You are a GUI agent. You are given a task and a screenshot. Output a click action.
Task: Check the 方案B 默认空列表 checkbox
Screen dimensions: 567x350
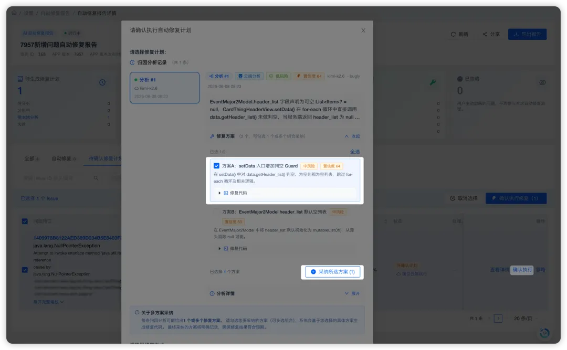click(216, 212)
